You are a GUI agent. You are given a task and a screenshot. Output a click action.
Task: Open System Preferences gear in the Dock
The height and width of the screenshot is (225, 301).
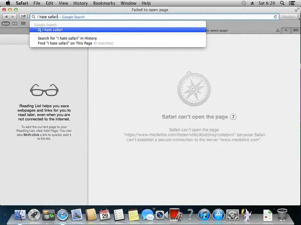[233, 215]
